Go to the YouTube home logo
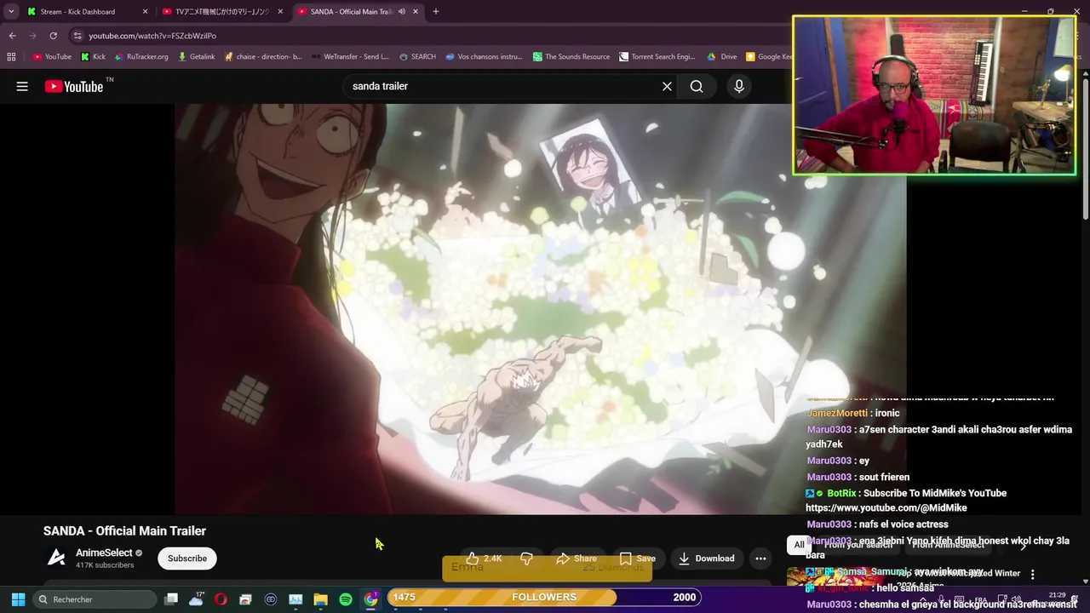Viewport: 1090px width, 613px height. (x=74, y=86)
